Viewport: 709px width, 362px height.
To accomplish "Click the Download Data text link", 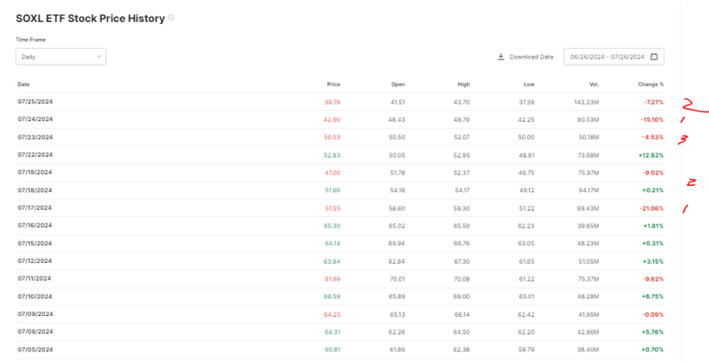I will pyautogui.click(x=532, y=57).
